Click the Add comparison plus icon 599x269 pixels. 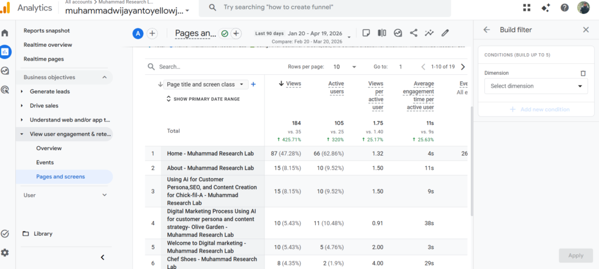pos(152,34)
